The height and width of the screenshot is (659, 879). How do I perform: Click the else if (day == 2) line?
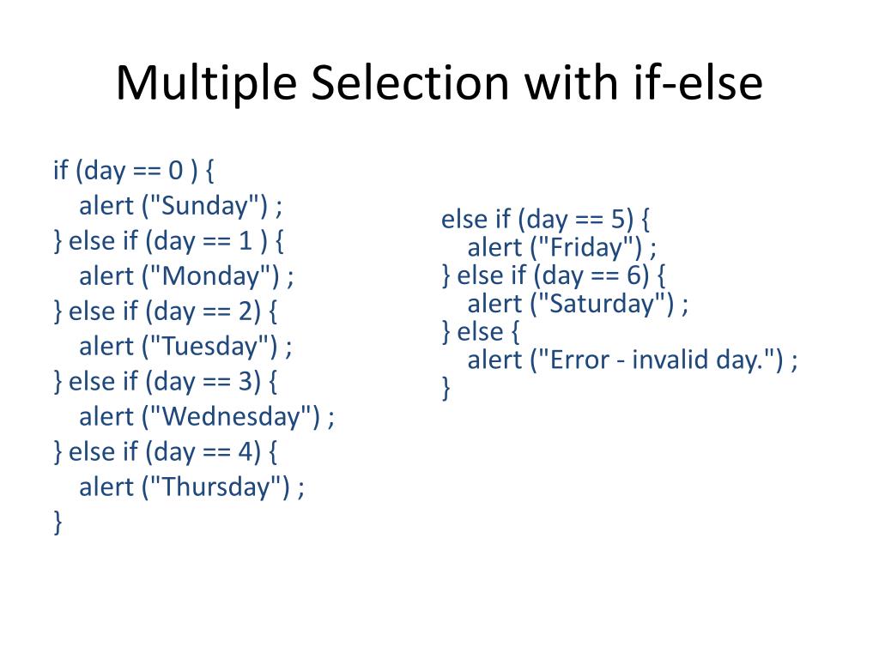tap(166, 311)
